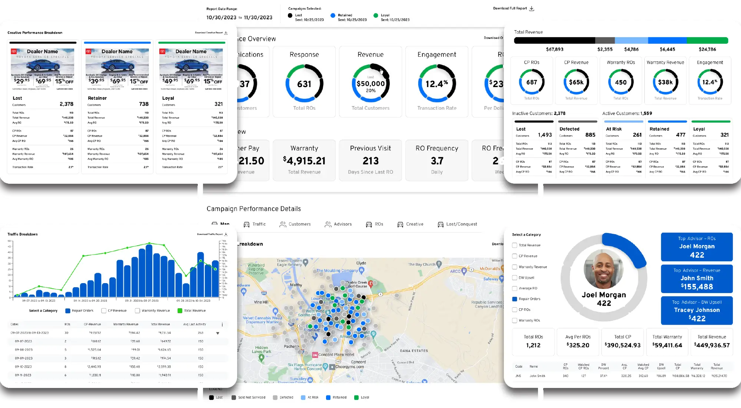Click the Joel Morgan advisor photo
The height and width of the screenshot is (408, 741).
pyautogui.click(x=604, y=269)
